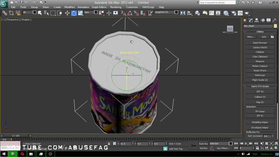Click Edit Named Selection Sets icon

point(151,13)
